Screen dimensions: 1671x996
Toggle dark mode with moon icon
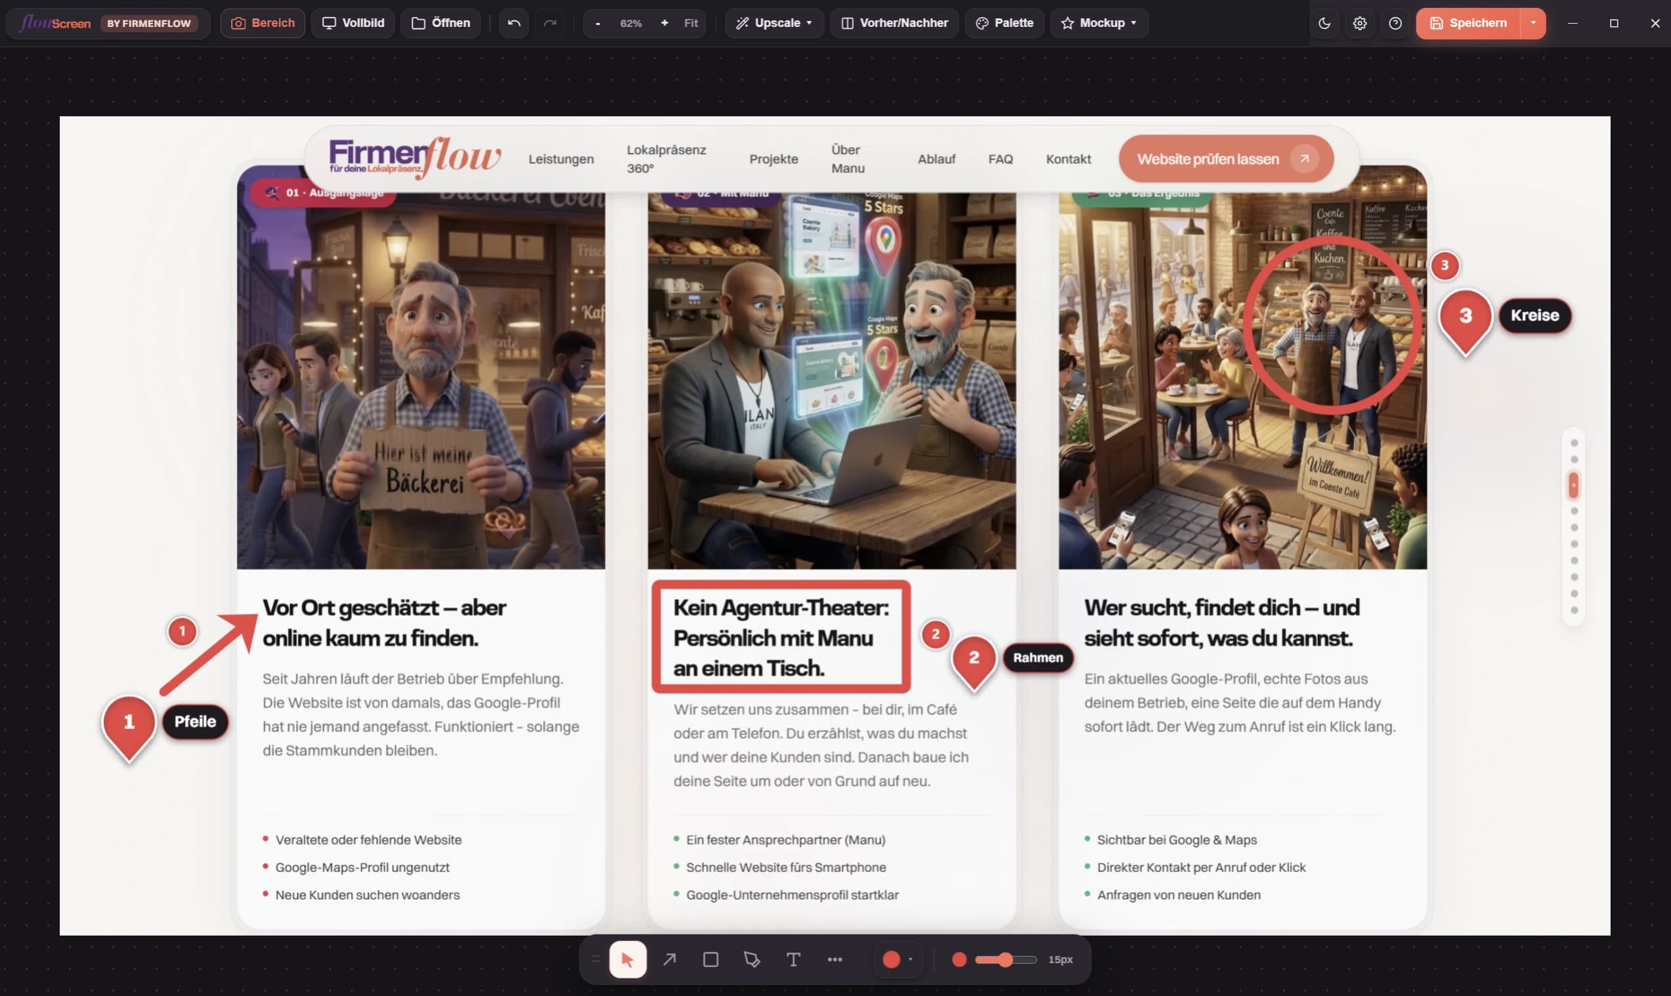1324,23
